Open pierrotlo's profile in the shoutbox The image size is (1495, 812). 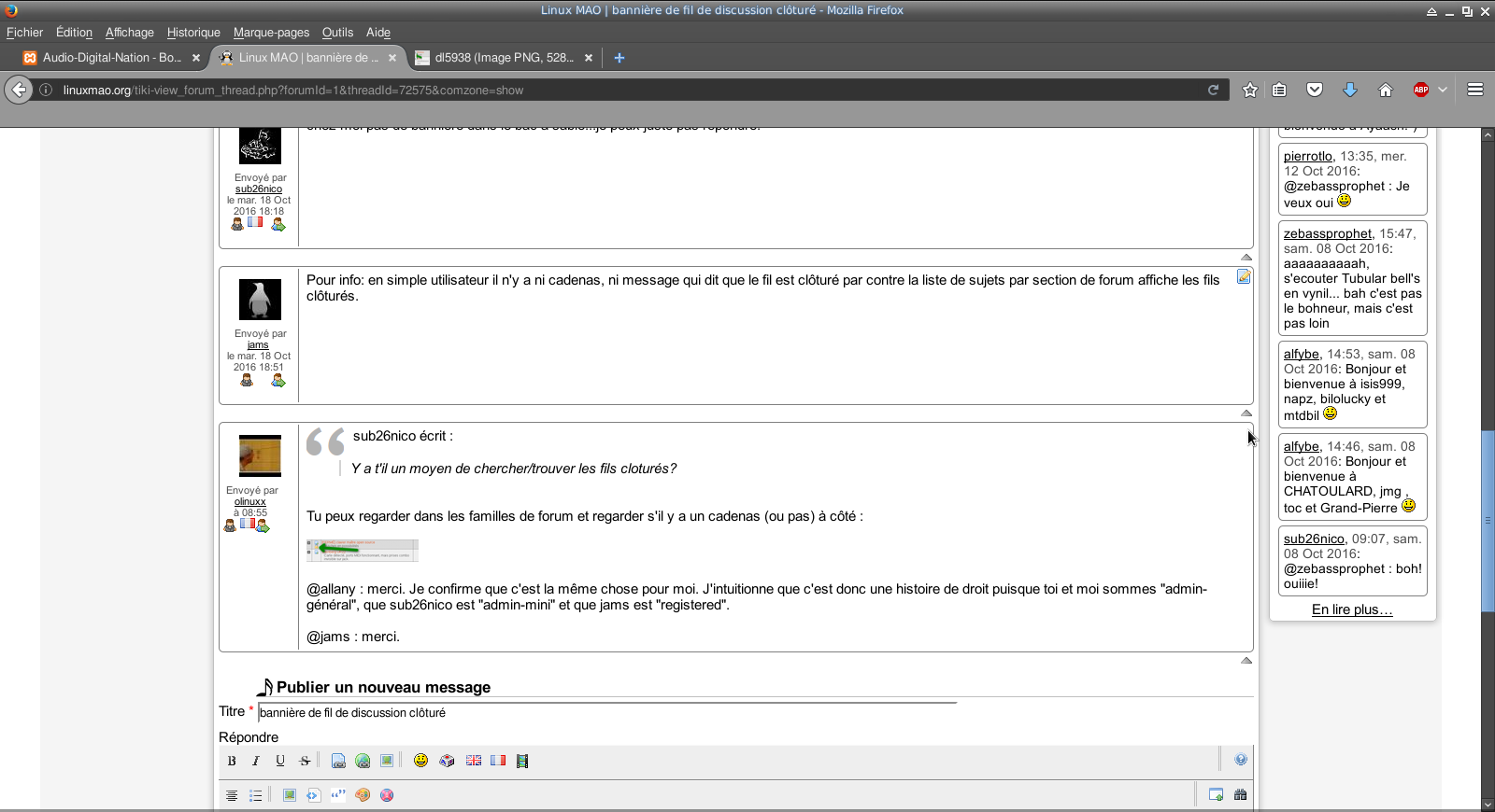[x=1308, y=156]
